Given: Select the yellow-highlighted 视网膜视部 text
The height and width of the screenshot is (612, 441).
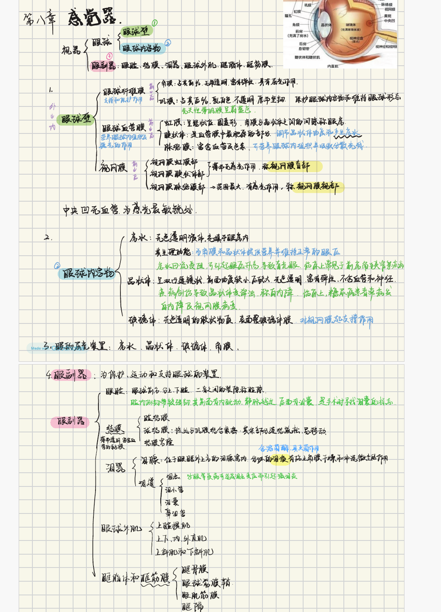Looking at the screenshot, I should click(x=317, y=187).
